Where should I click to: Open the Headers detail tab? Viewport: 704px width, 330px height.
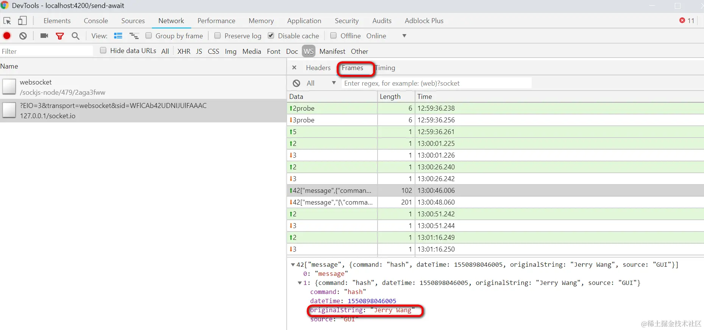[318, 68]
